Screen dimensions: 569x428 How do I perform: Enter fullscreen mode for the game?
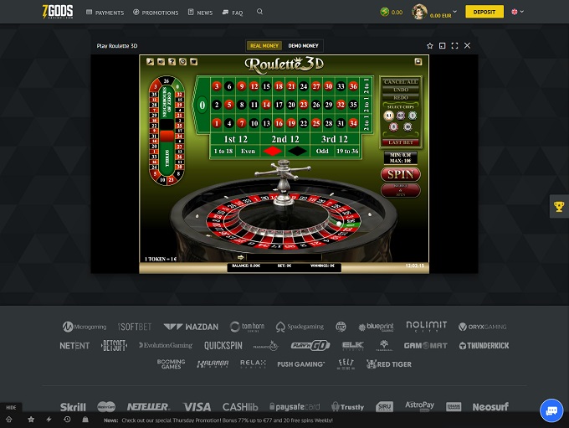(x=454, y=46)
